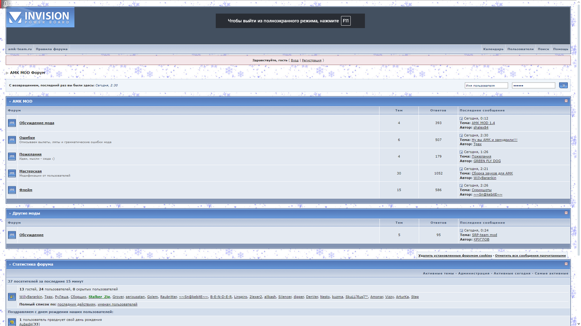Click forum icon beside Обсуждение мода
The width and height of the screenshot is (581, 326).
point(12,123)
